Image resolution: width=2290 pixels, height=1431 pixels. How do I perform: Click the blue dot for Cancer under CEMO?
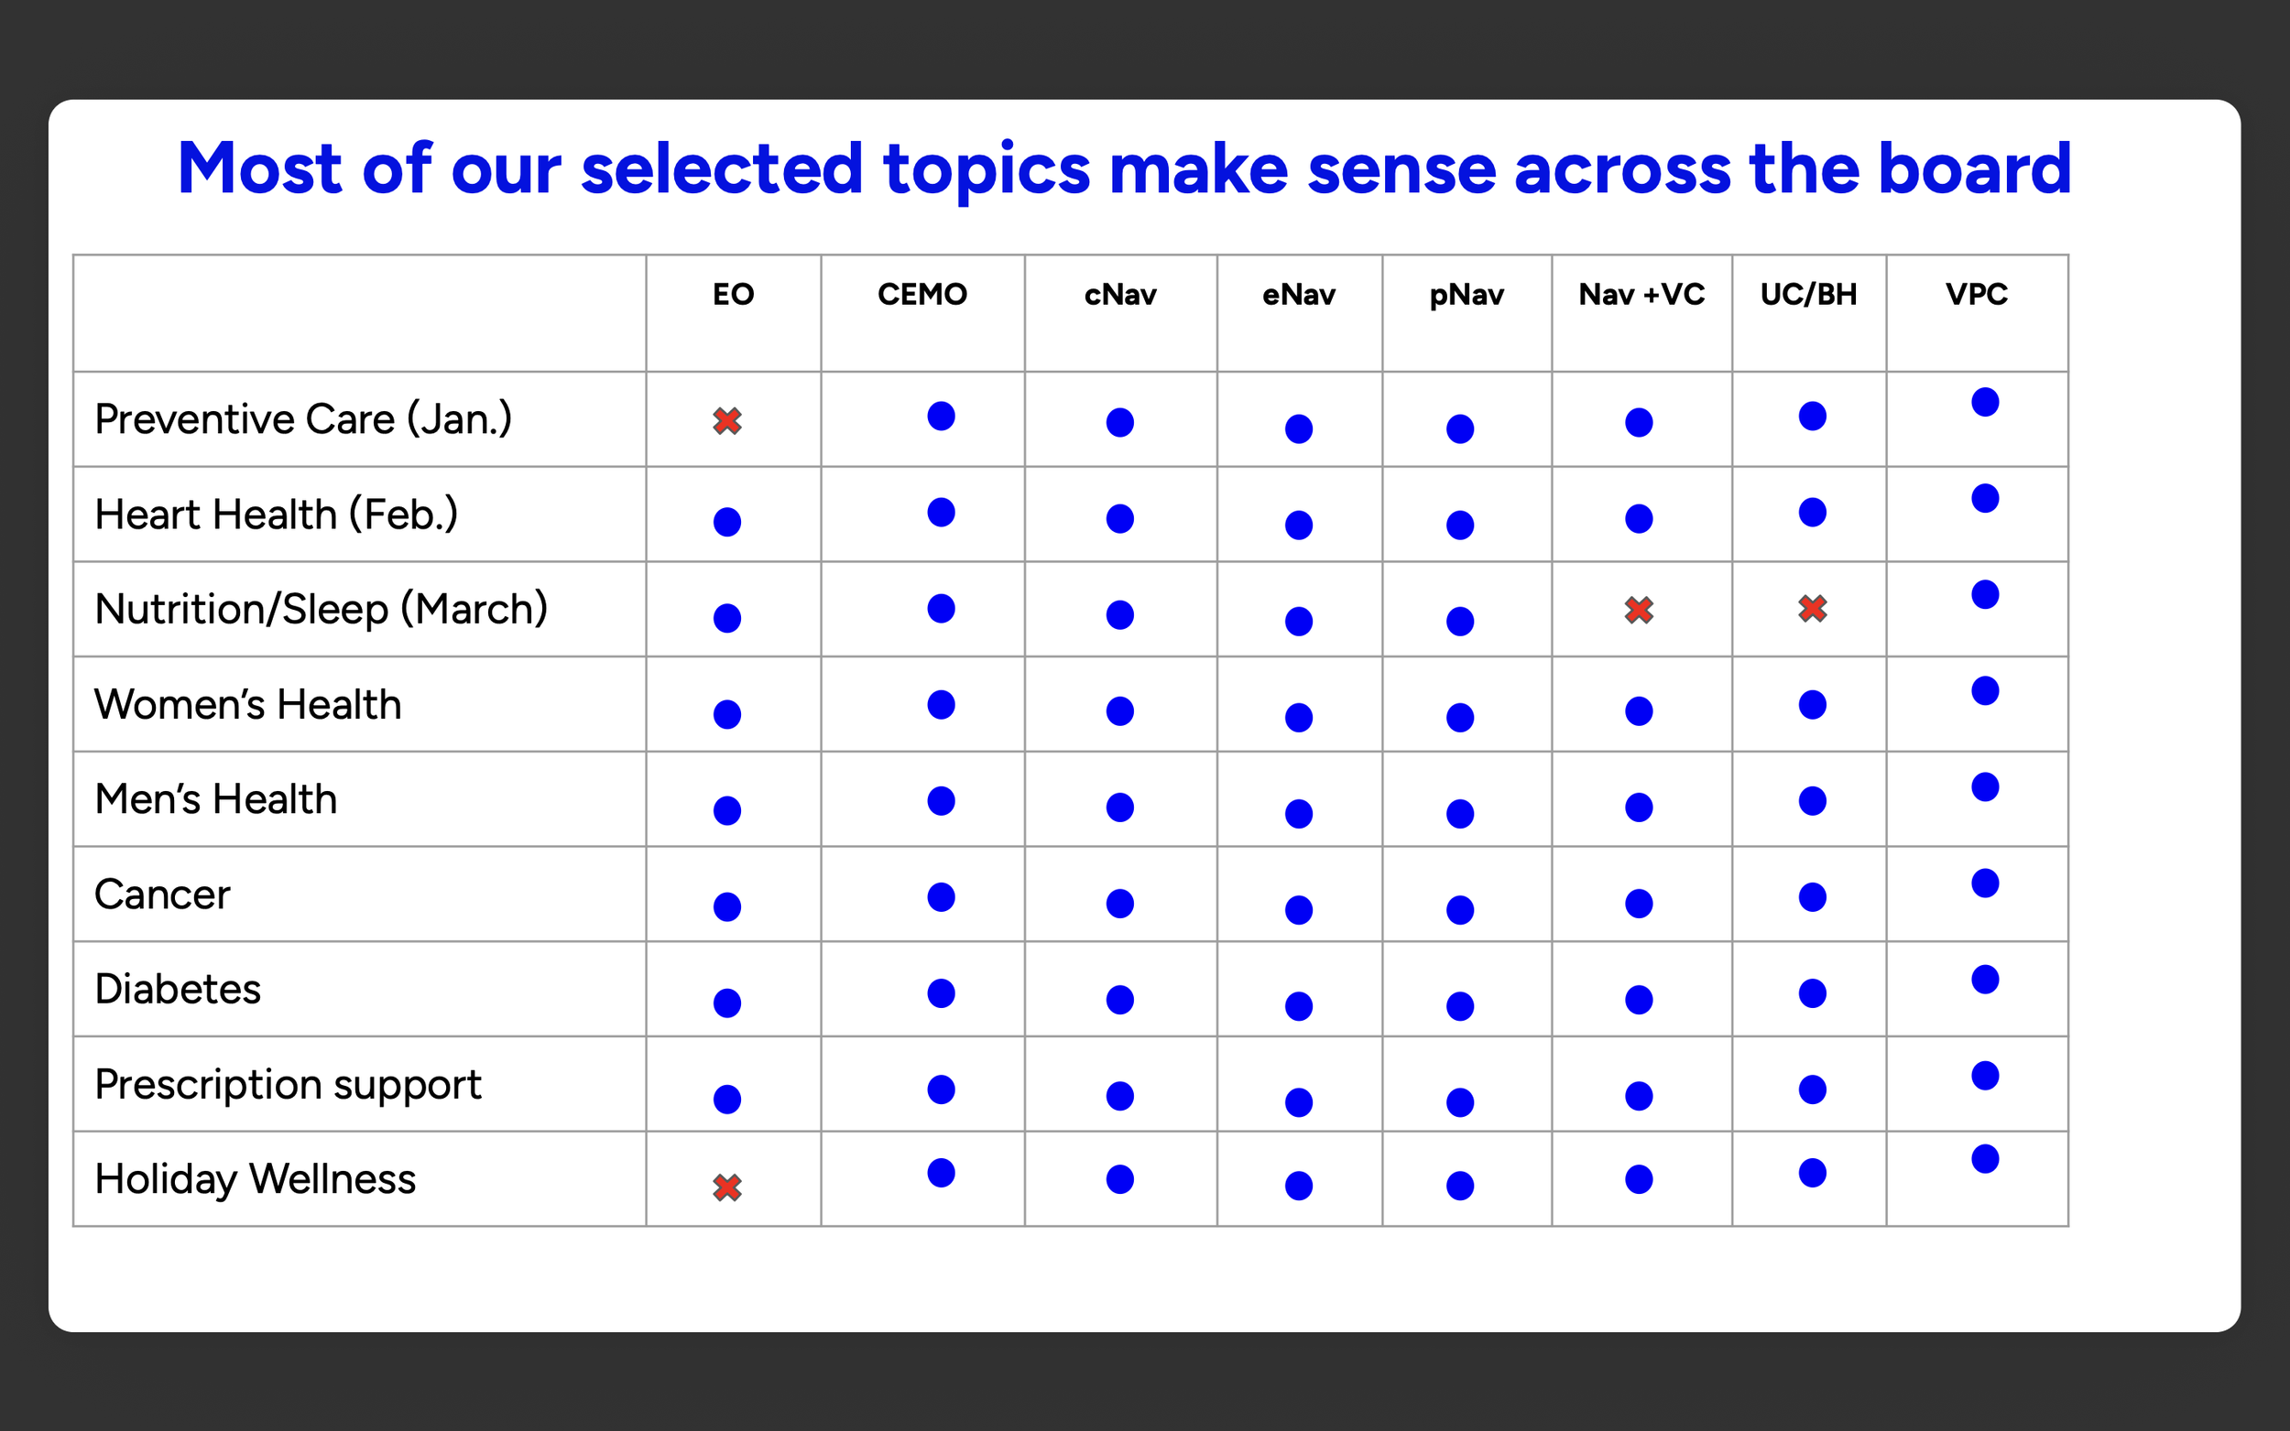tap(941, 897)
